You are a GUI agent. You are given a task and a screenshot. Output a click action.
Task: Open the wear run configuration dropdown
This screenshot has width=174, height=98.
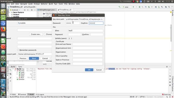point(126,7)
